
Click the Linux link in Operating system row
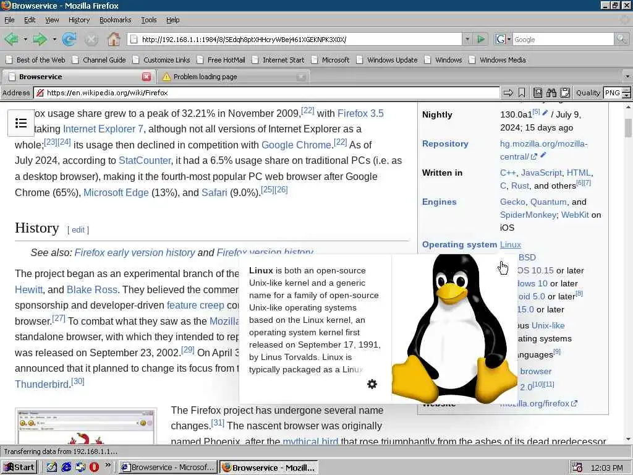(510, 244)
